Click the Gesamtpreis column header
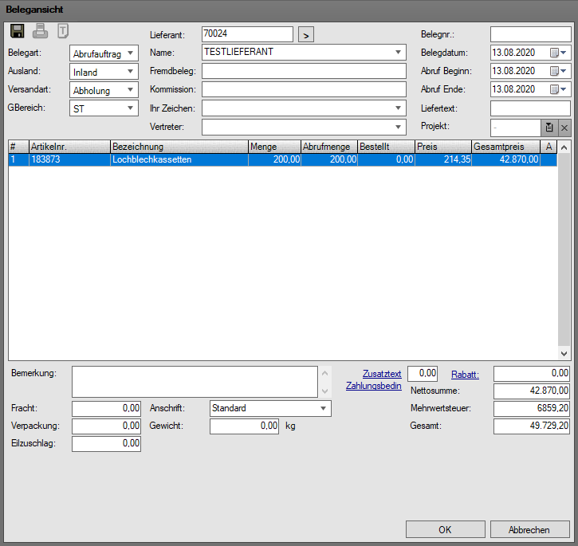The image size is (578, 546). 505,147
